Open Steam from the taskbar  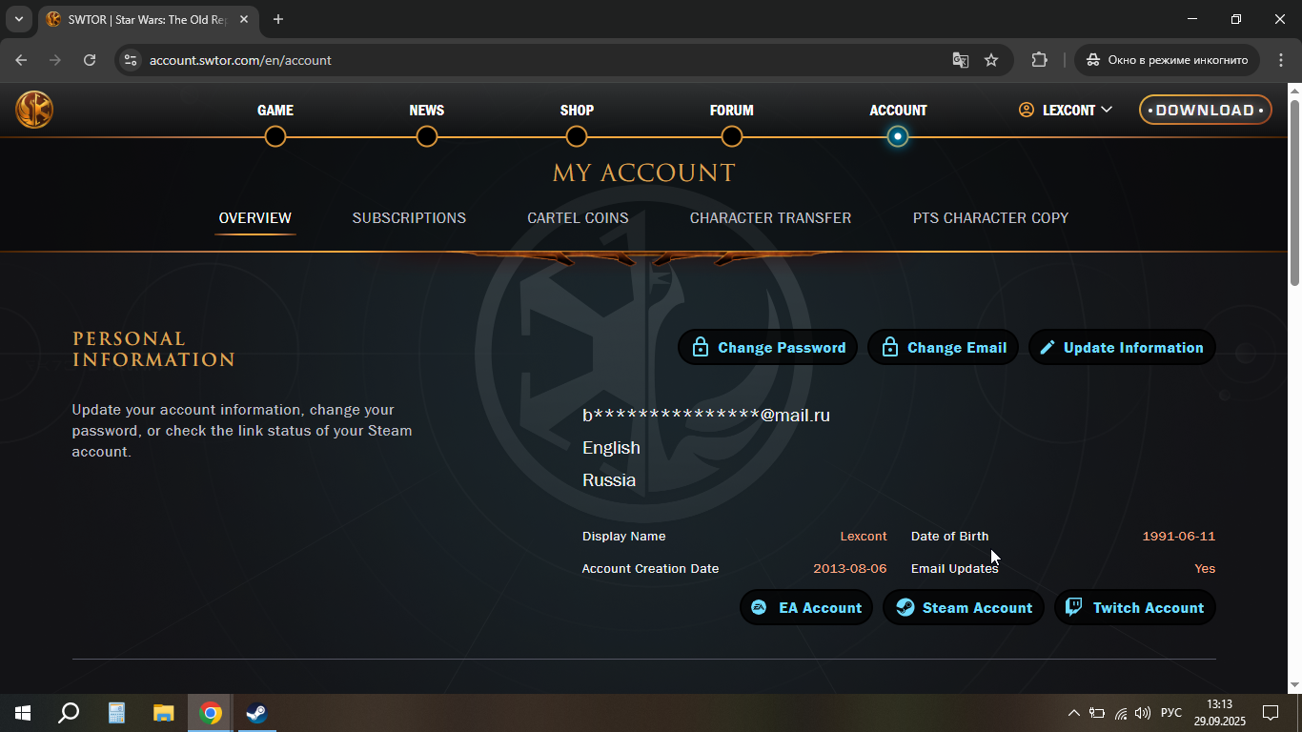[x=257, y=713]
